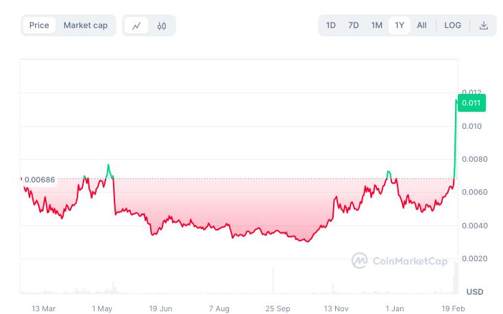This screenshot has width=503, height=314.
Task: Click the 0.00686 starting price label
Action: (x=39, y=180)
